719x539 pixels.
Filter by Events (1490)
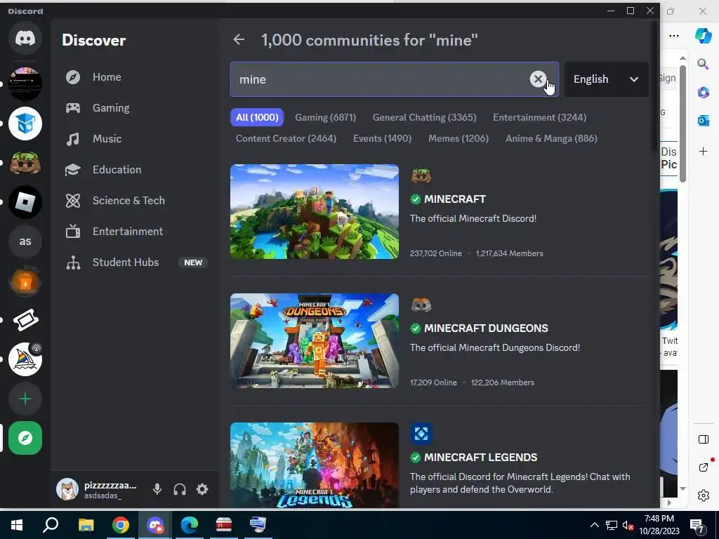[x=383, y=138]
